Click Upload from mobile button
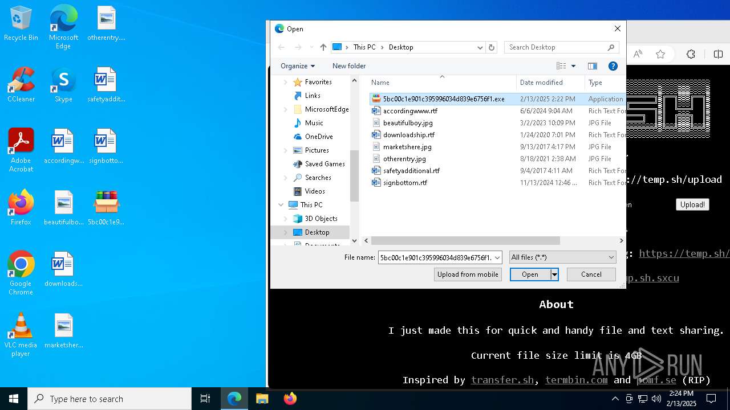The height and width of the screenshot is (410, 730). click(468, 274)
